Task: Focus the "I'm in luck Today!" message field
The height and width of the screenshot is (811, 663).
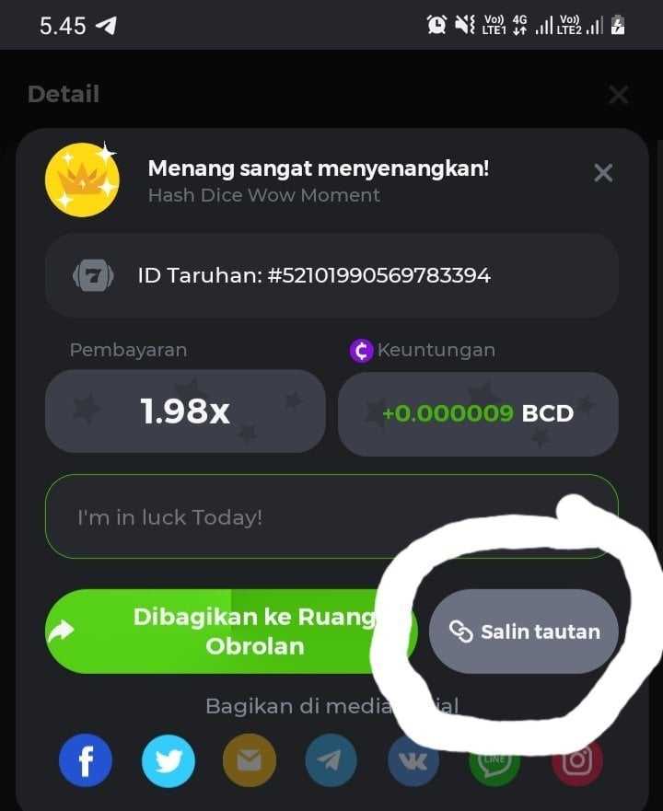Action: 331,516
